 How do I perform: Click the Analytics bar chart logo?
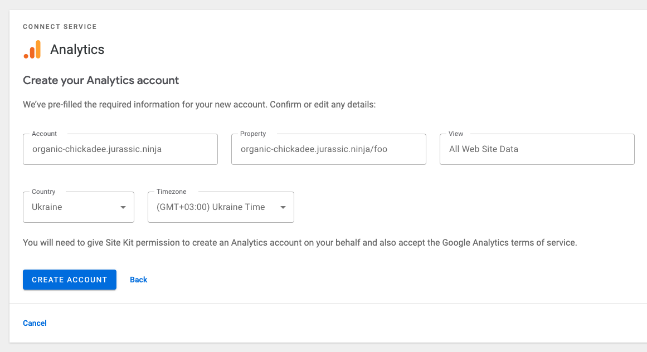tap(32, 50)
